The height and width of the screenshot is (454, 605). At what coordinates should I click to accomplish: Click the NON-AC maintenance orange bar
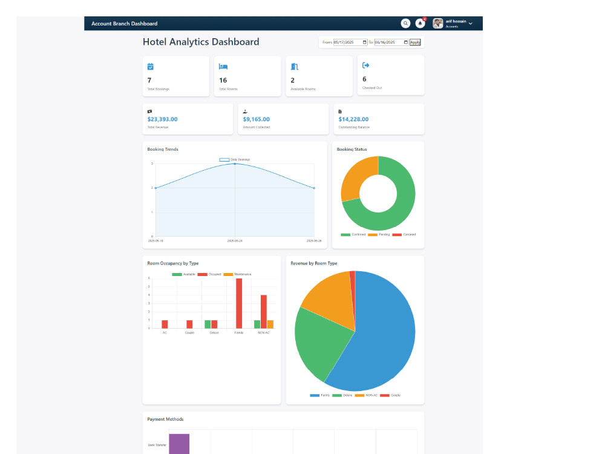(x=270, y=324)
